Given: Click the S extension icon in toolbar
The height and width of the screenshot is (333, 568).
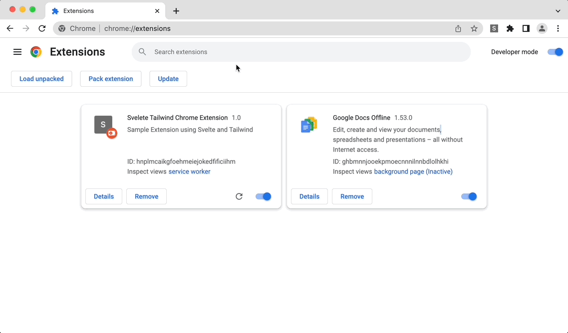Looking at the screenshot, I should click(x=494, y=28).
